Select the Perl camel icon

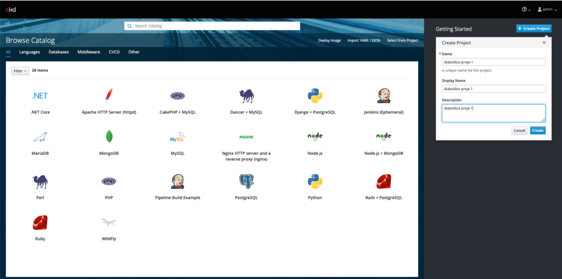pyautogui.click(x=40, y=182)
